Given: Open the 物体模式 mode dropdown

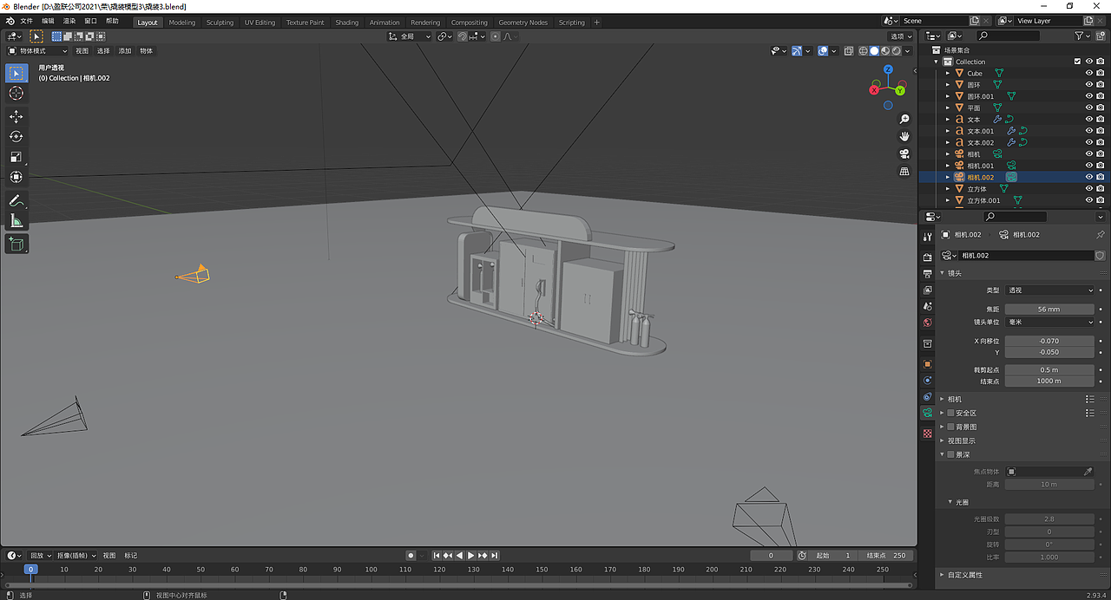Looking at the screenshot, I should [x=36, y=51].
